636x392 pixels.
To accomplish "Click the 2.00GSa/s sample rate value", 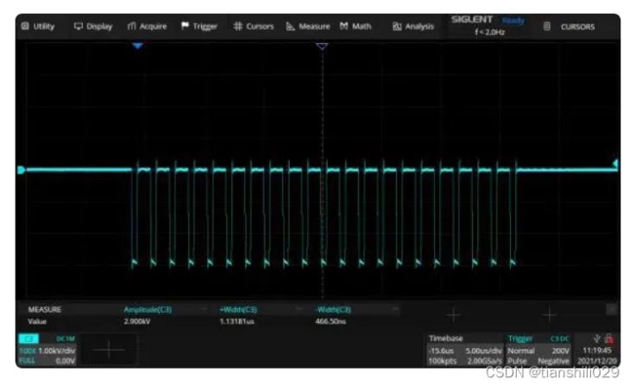I will [485, 361].
